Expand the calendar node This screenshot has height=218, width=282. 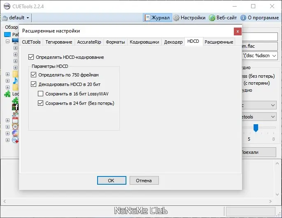[x=7, y=120]
